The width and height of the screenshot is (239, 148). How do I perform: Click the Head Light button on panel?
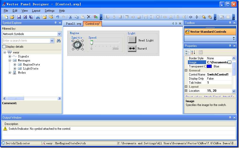(132, 40)
